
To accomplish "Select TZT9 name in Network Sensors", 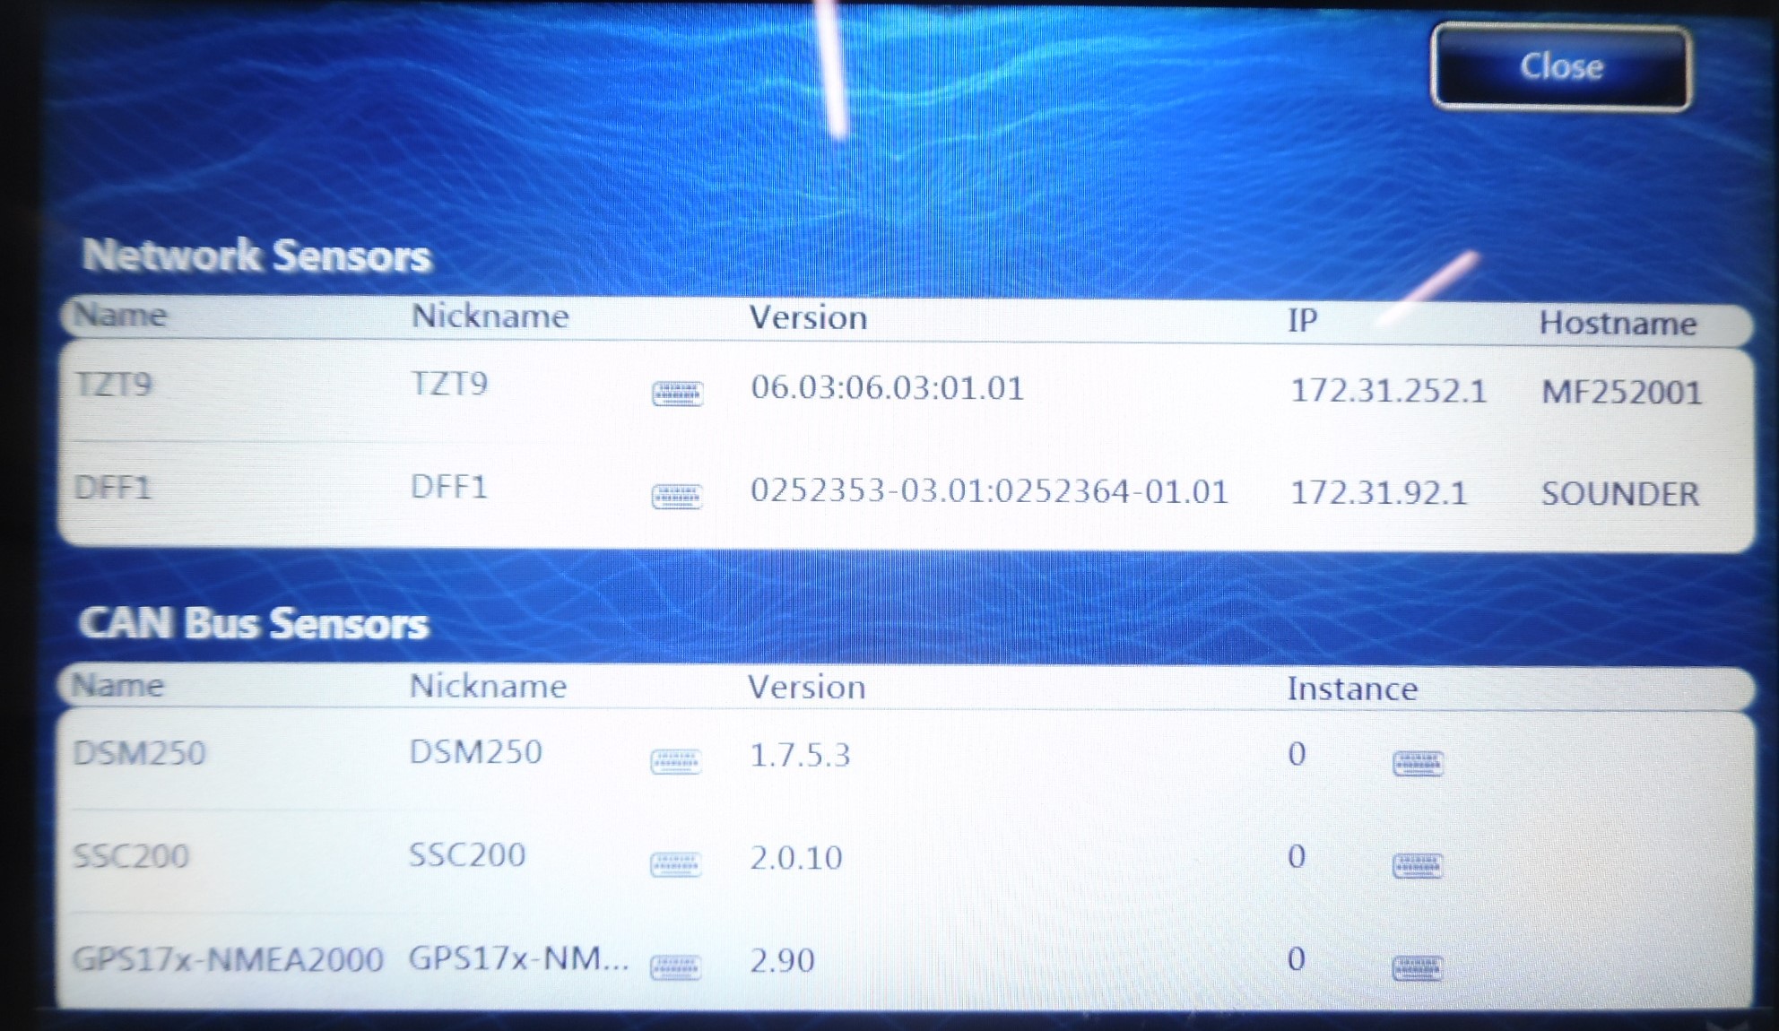I will [113, 385].
